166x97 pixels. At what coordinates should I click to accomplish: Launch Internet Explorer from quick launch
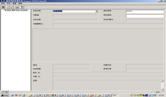click(x=13, y=95)
